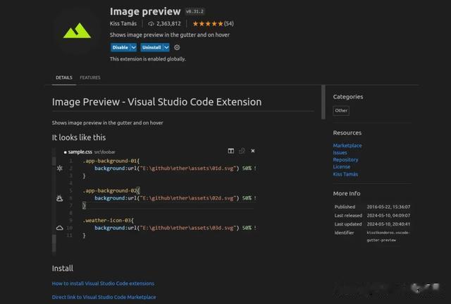451x304 pixels.
Task: Switch to the DETAILS tab
Action: point(64,78)
